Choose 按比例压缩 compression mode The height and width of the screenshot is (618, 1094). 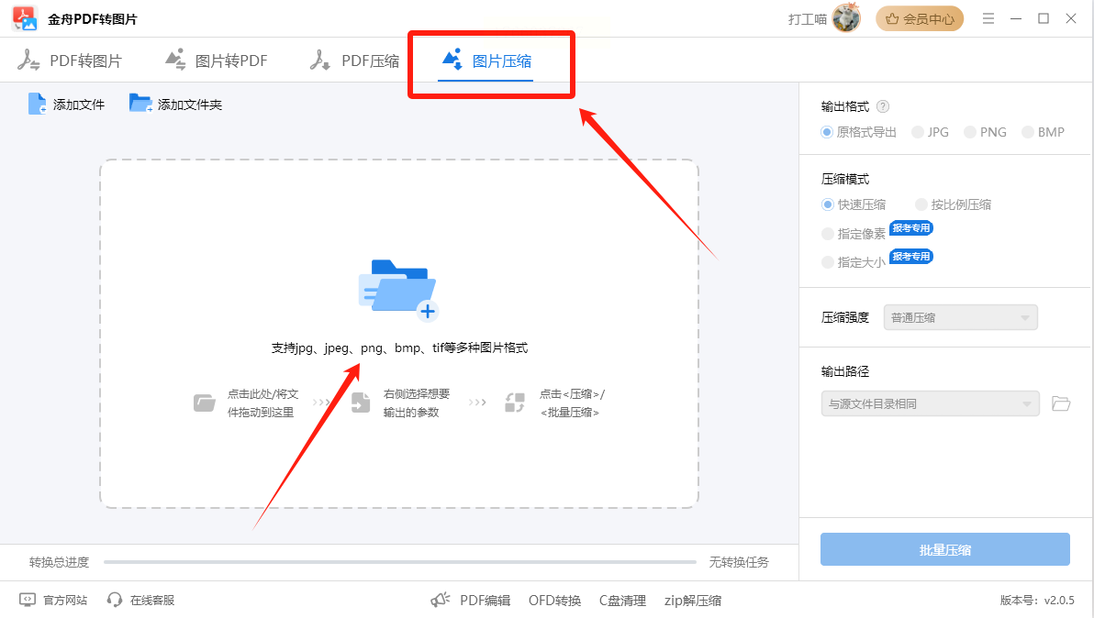pyautogui.click(x=953, y=204)
